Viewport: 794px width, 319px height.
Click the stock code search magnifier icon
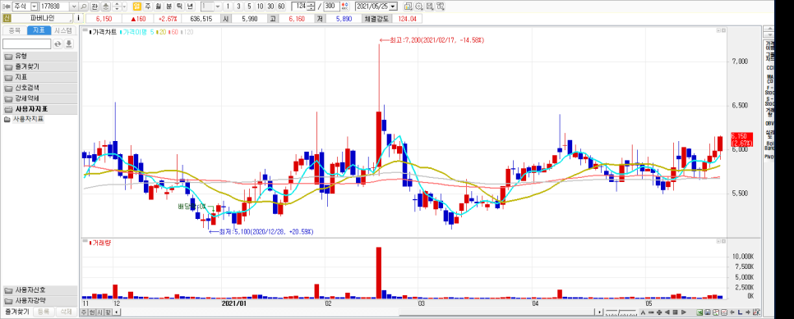tap(85, 6)
